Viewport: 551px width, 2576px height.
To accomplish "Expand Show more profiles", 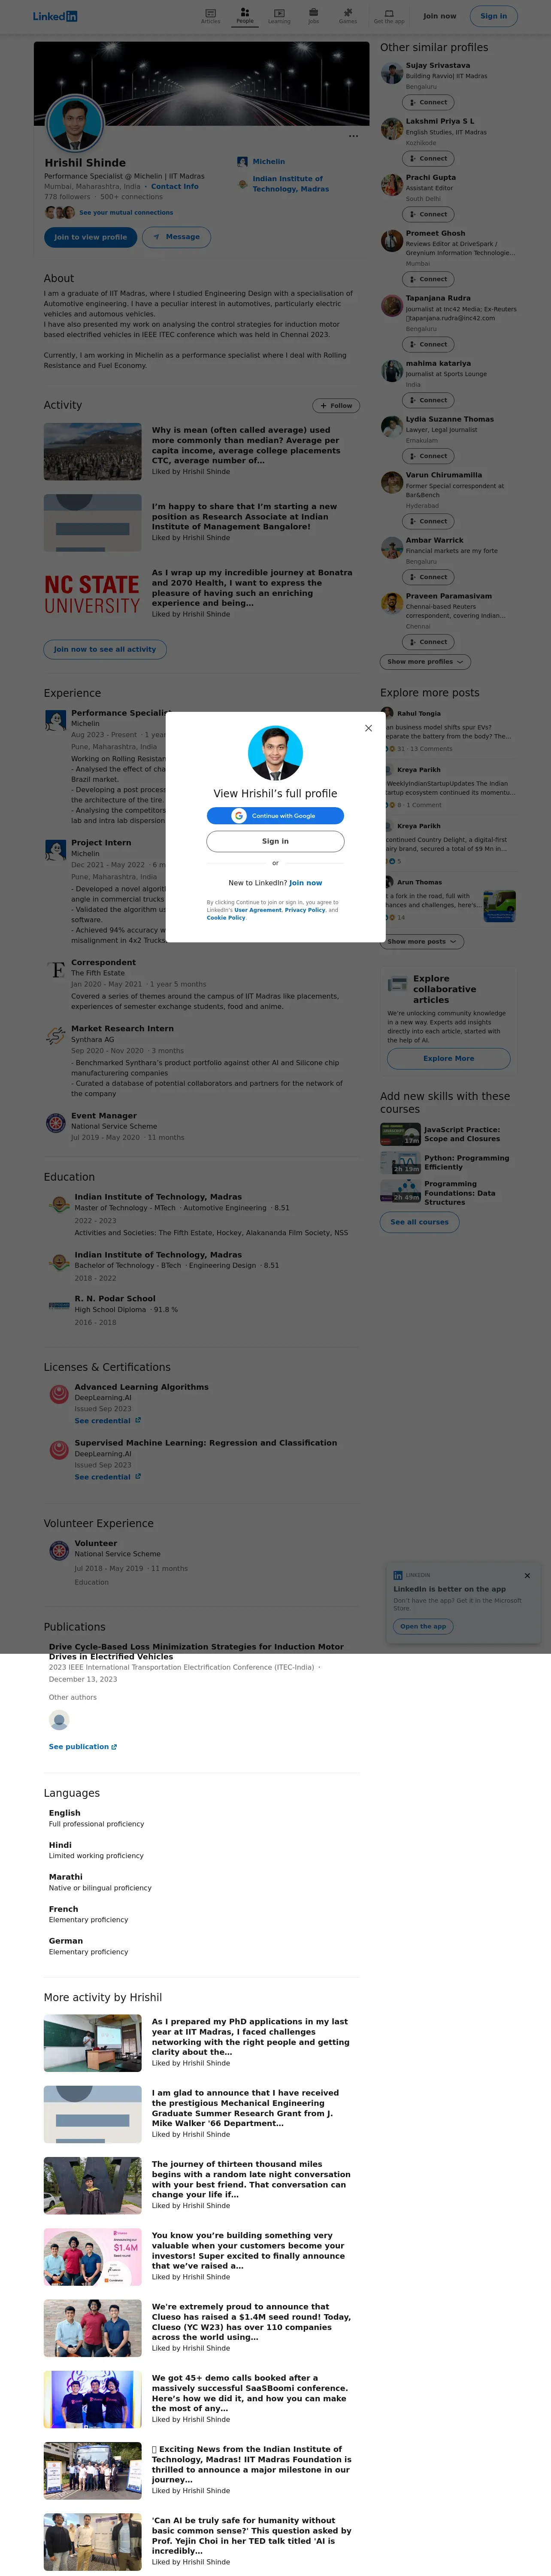I will tap(425, 662).
